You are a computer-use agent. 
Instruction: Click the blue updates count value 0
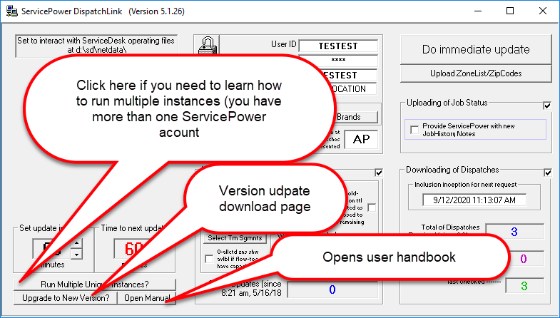(x=332, y=289)
